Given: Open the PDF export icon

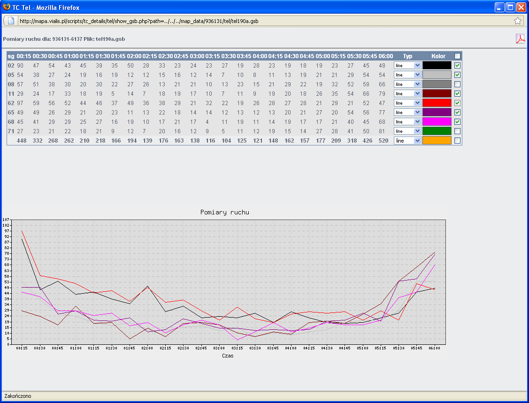Looking at the screenshot, I should [520, 39].
